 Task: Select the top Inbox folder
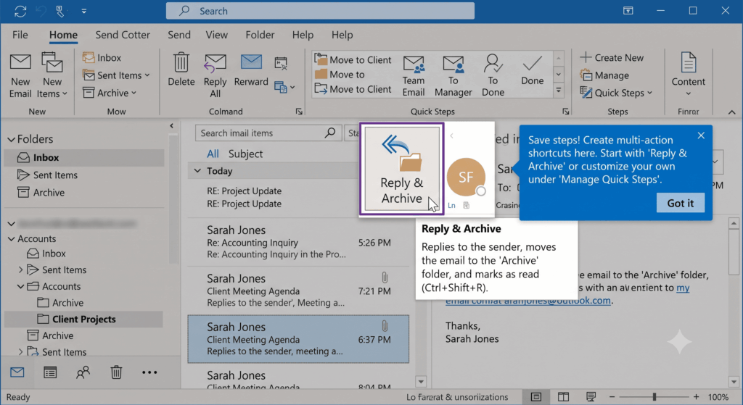click(84, 157)
